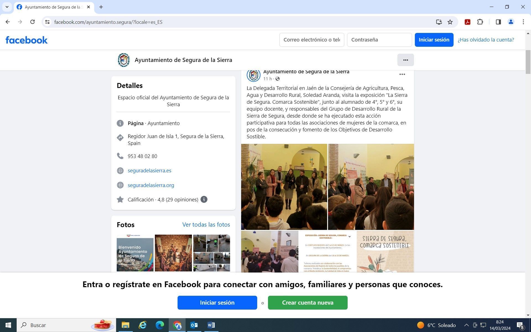Open the second post photo
Image resolution: width=531 pixels, height=332 pixels.
coord(371,187)
